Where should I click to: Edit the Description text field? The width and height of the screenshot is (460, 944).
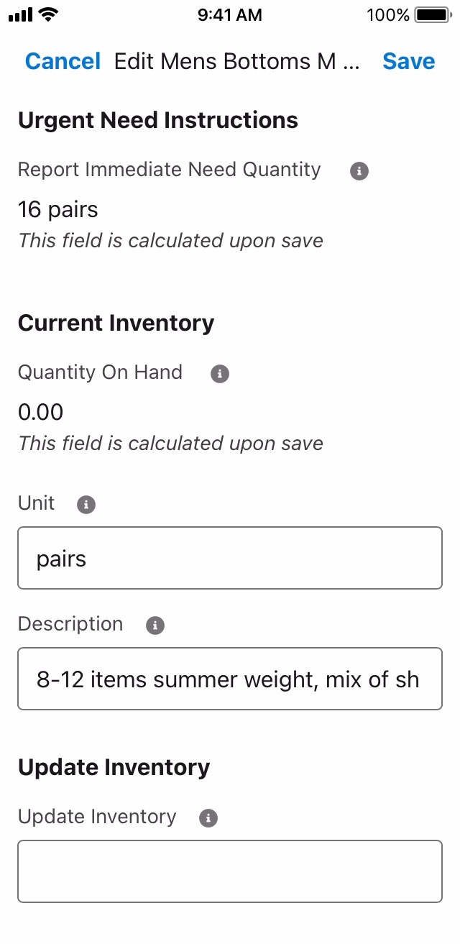point(230,679)
